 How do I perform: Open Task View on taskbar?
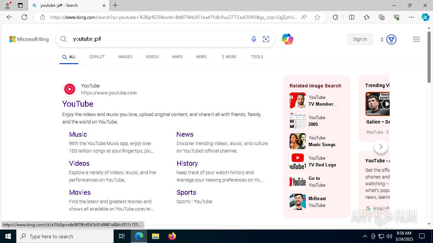tap(122, 236)
